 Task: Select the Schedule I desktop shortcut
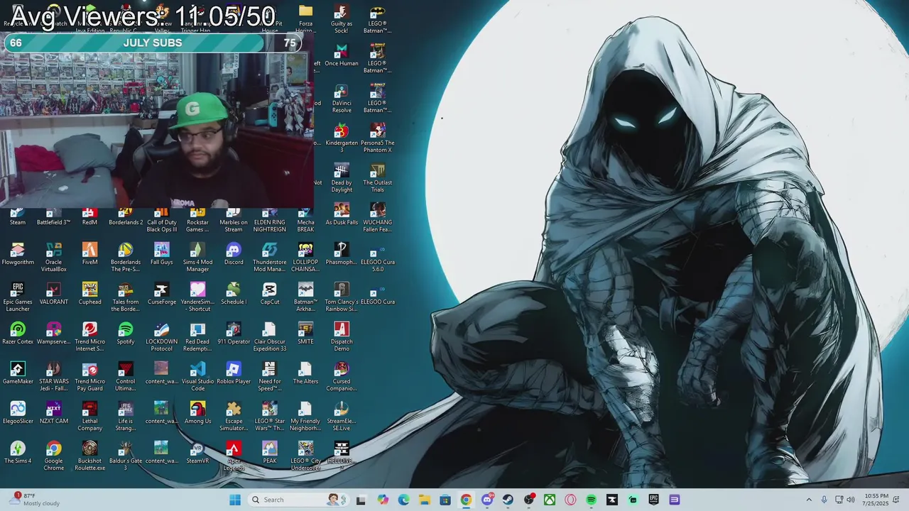point(234,294)
